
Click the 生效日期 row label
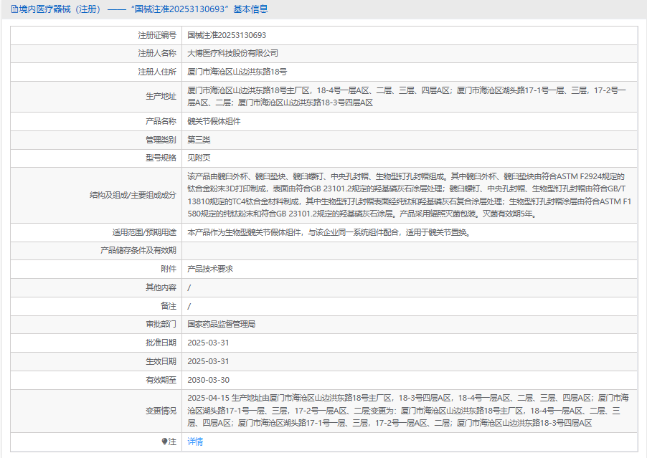[161, 361]
